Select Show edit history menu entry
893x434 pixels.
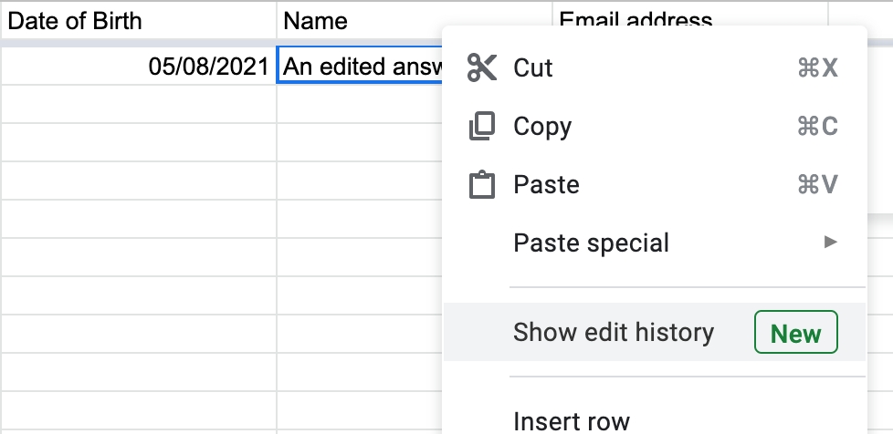tap(613, 333)
